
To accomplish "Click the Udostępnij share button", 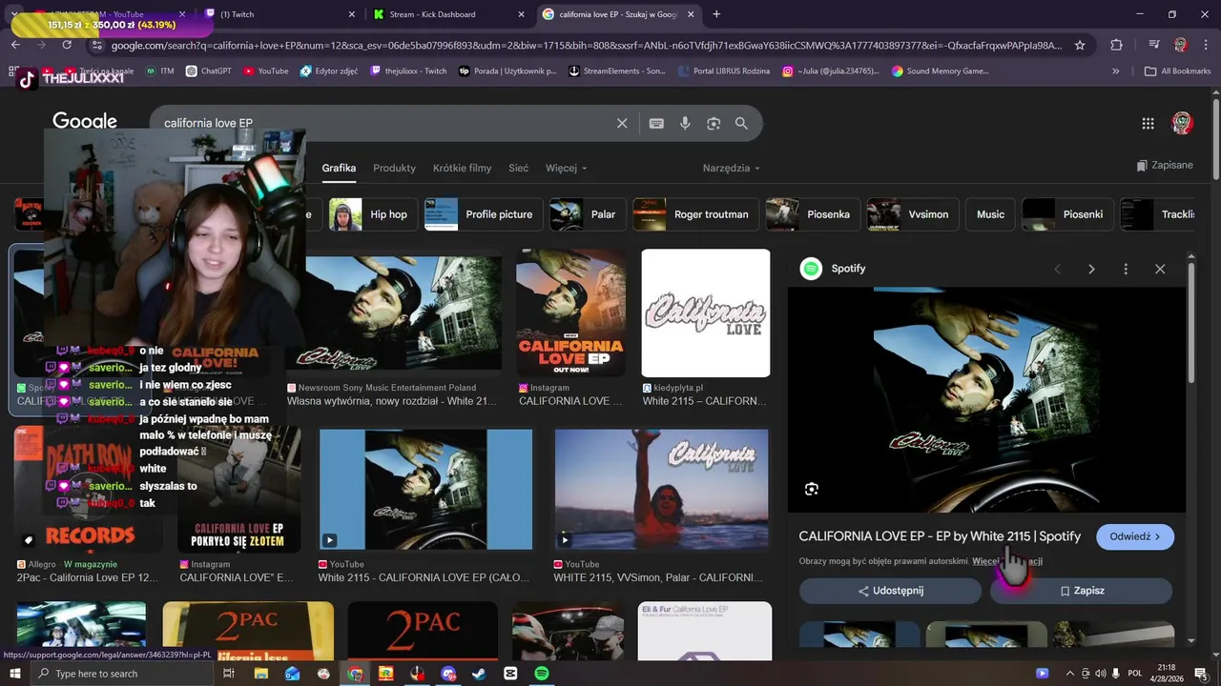I will (890, 591).
